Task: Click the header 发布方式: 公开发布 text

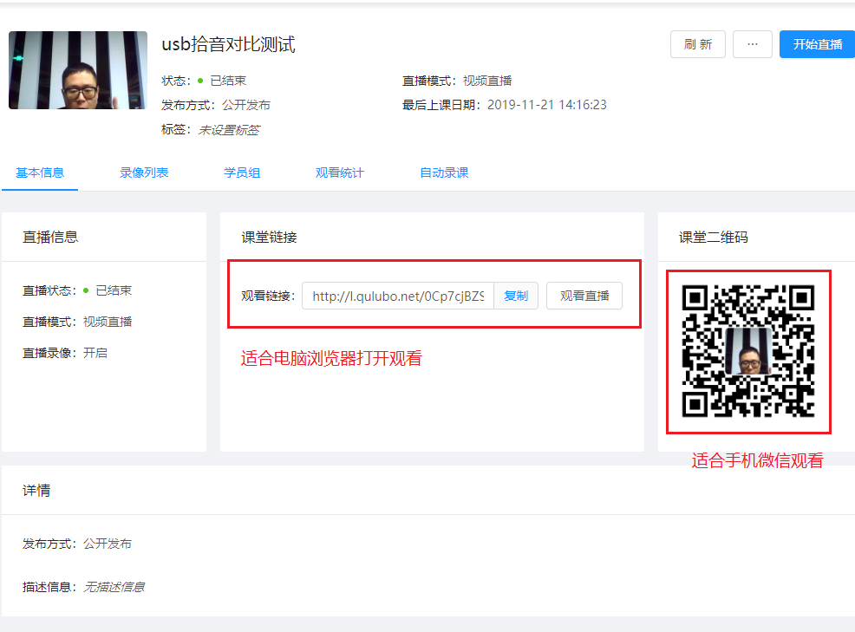Action: 216,105
